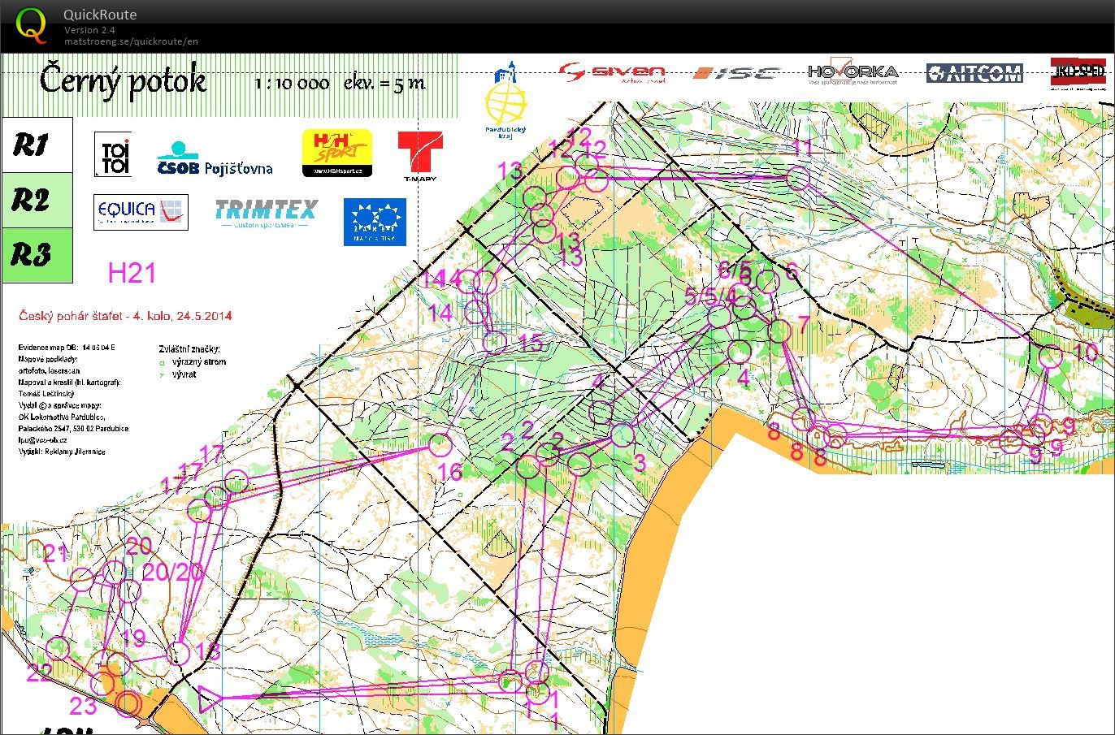The height and width of the screenshot is (735, 1115).
Task: Select the green R2 relay box
Action: coord(37,200)
